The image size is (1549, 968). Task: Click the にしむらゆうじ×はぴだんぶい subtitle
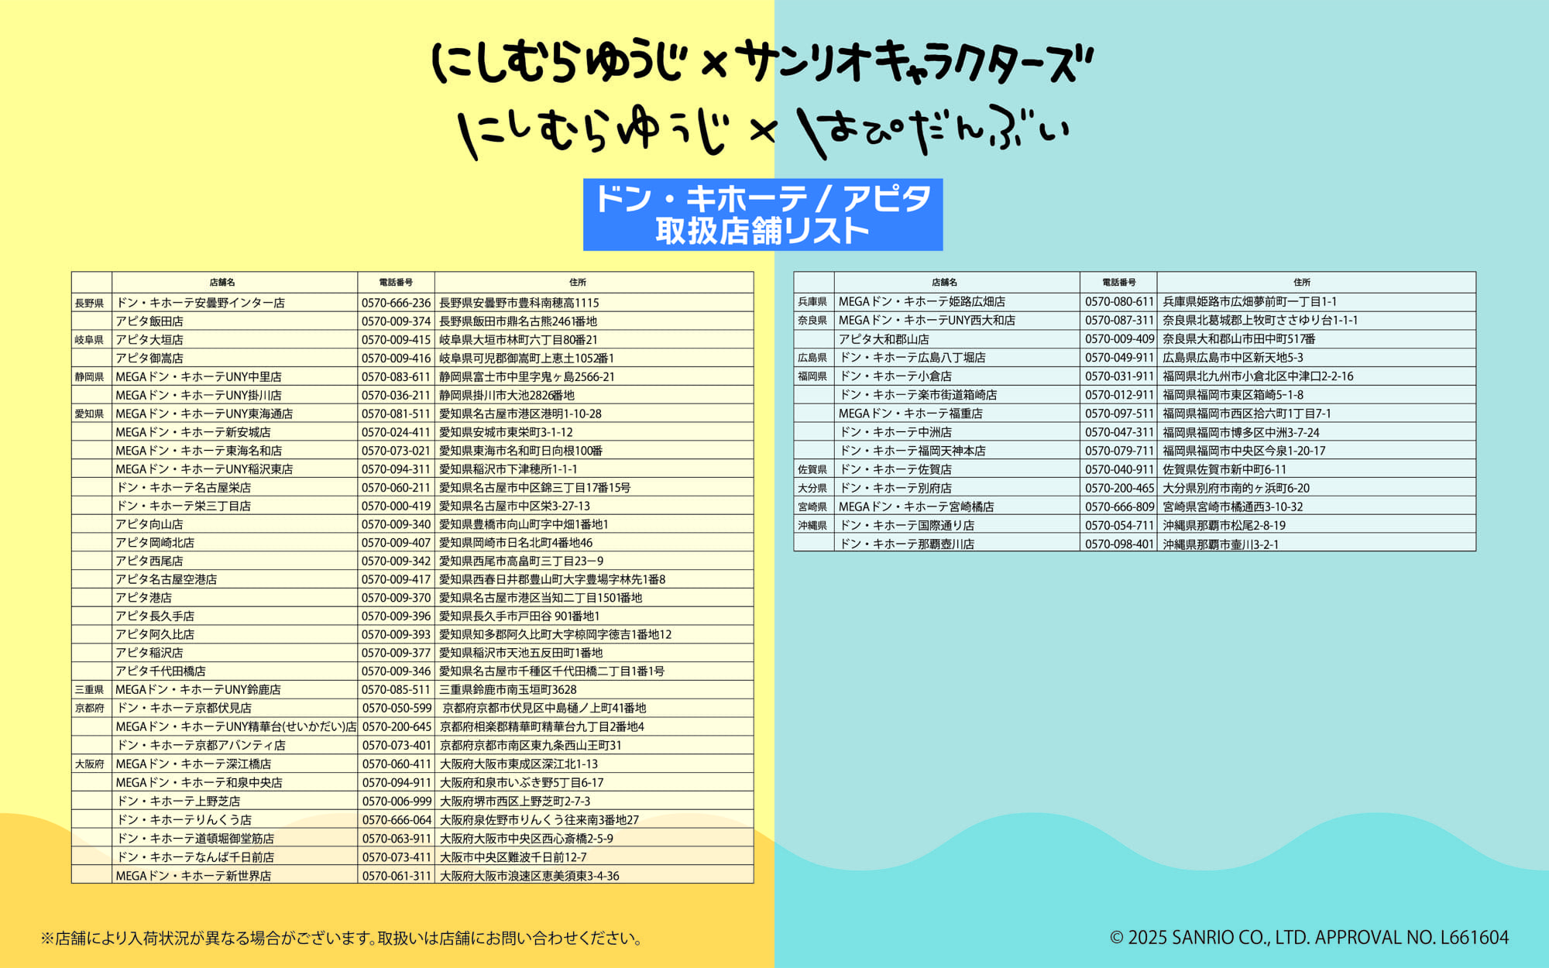762,132
